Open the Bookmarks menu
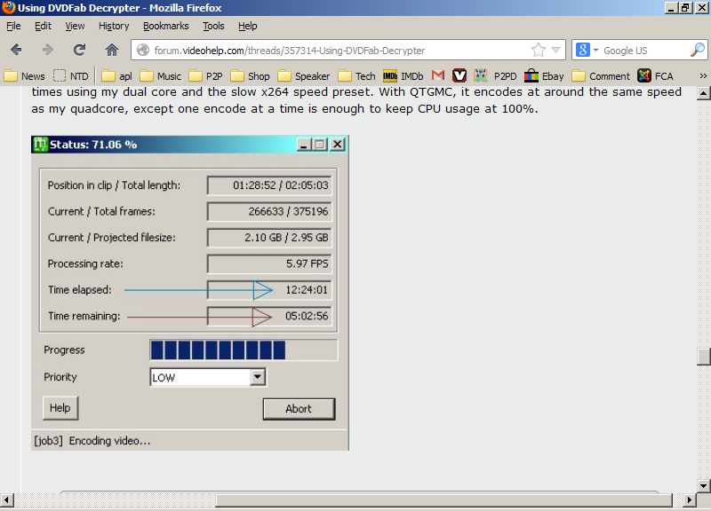 click(x=166, y=26)
